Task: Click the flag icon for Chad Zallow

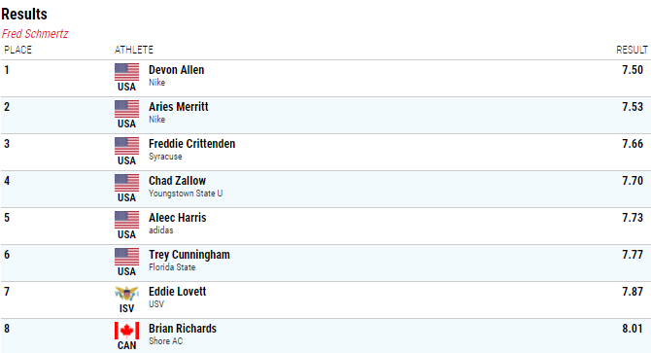Action: click(x=126, y=183)
